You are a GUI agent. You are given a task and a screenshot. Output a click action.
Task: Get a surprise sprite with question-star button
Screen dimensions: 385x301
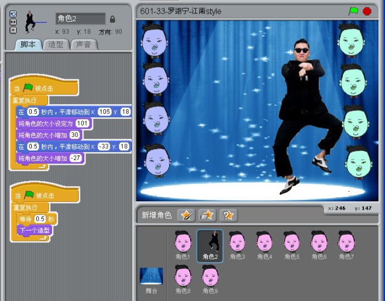click(x=228, y=215)
